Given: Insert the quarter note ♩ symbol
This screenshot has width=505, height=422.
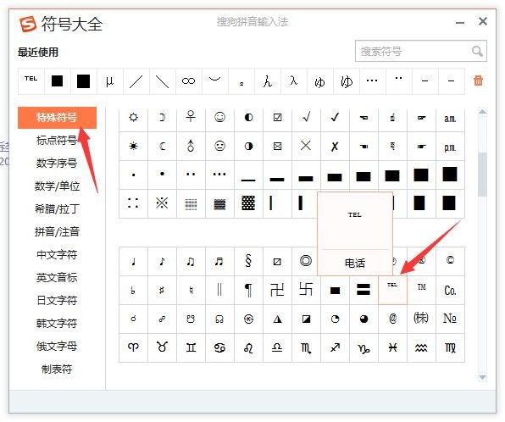Looking at the screenshot, I should [x=133, y=261].
